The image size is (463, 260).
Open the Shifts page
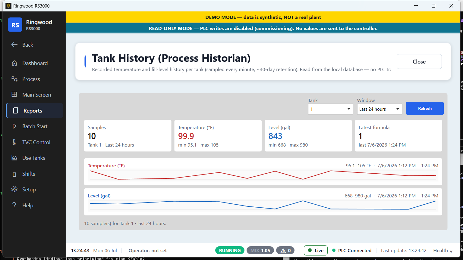tap(34, 174)
